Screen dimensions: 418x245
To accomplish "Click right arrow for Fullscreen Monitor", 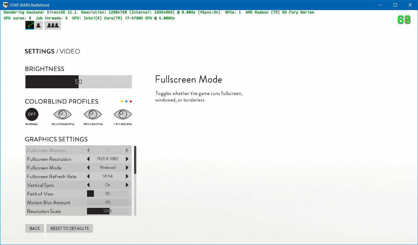I will coord(127,151).
